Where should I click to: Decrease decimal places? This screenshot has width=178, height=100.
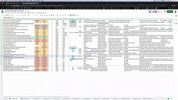click(20, 15)
